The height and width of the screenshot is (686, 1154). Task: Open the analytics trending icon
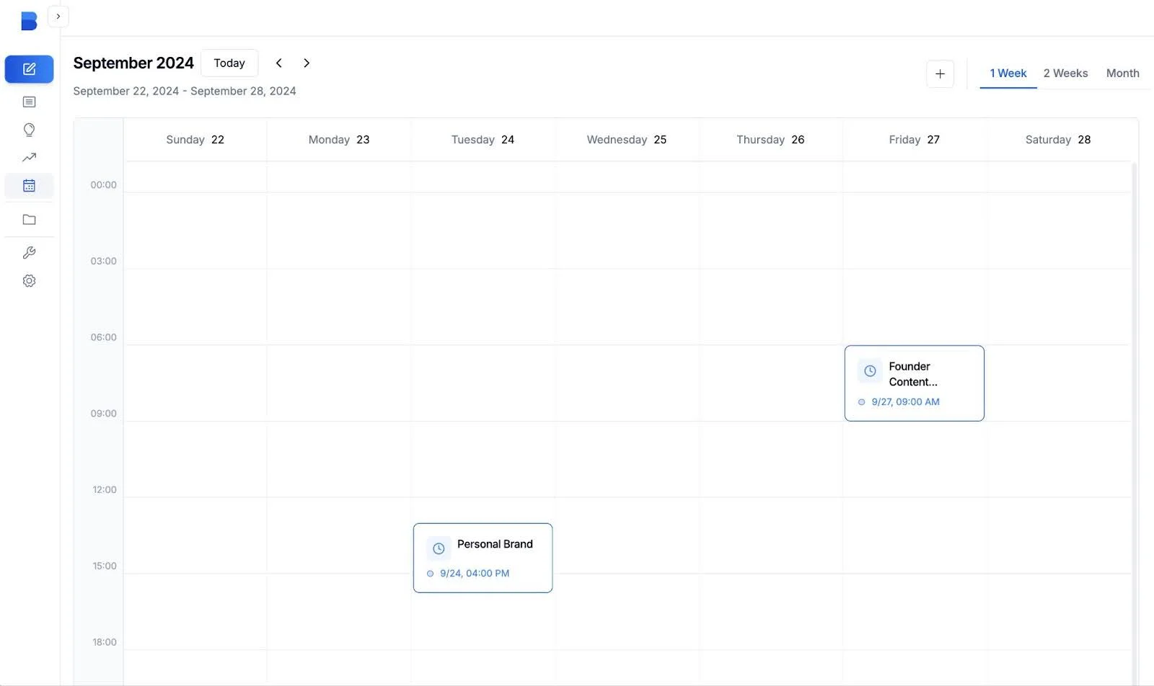point(29,157)
